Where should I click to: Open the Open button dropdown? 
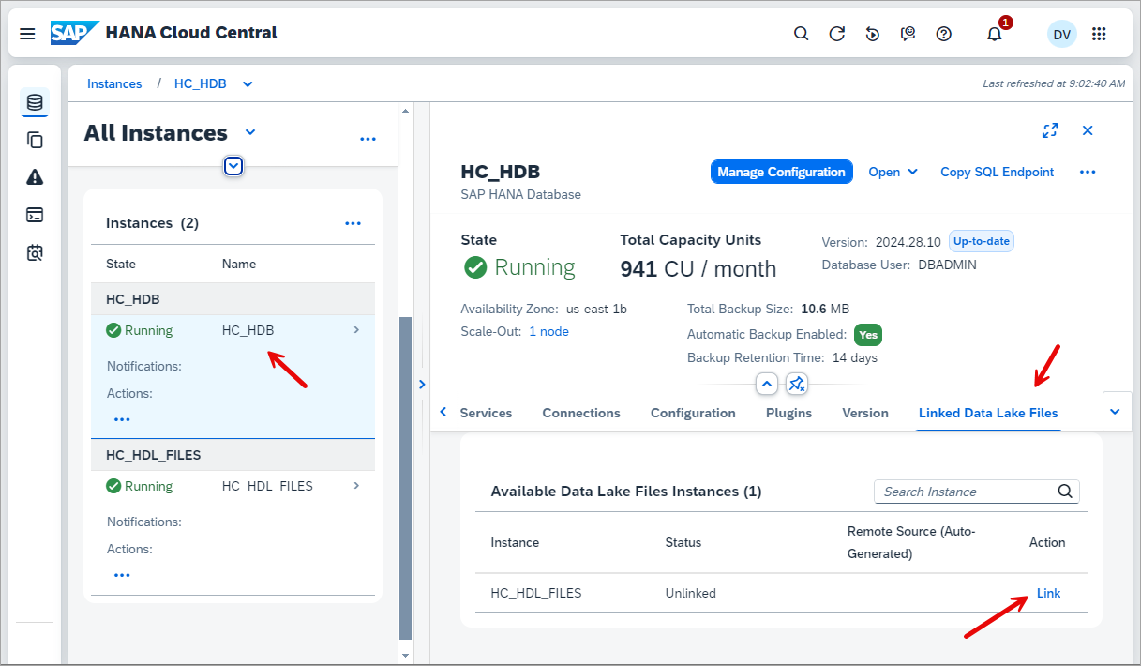tap(893, 172)
